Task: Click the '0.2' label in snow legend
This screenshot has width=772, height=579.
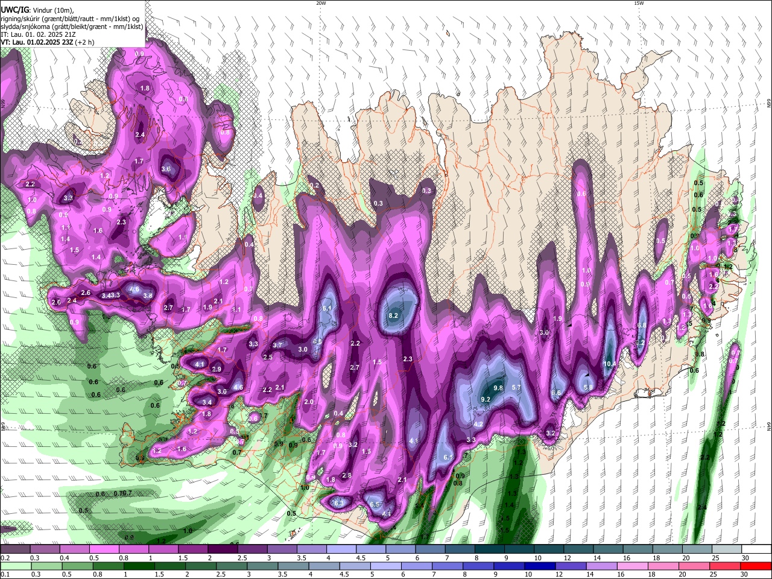Action: point(5,558)
